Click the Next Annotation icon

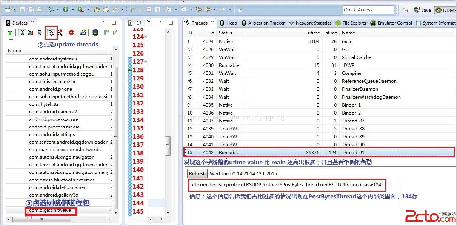[x=169, y=9]
